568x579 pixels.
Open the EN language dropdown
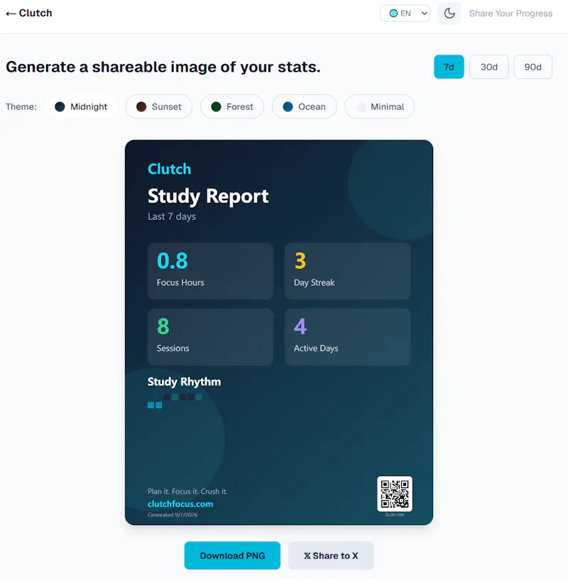point(405,13)
